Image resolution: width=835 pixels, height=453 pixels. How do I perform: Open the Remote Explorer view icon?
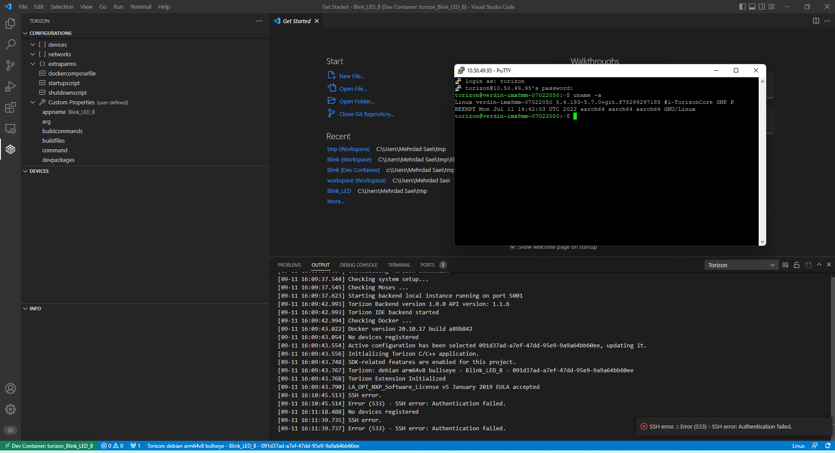pyautogui.click(x=10, y=128)
